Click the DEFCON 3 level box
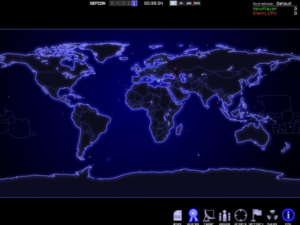 tap(123, 3)
